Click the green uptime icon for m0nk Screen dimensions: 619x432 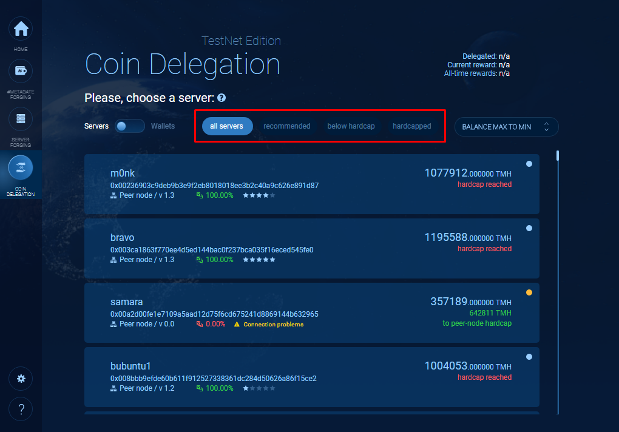(200, 195)
